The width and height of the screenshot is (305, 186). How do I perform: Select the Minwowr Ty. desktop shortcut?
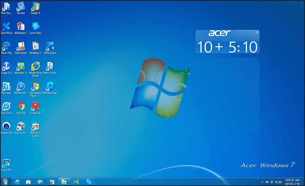click(21, 68)
